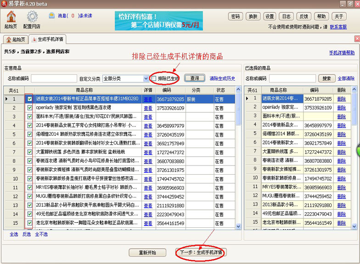The width and height of the screenshot is (360, 264).
Task: Click 查看 for code 17272447372
Action: [148, 152]
